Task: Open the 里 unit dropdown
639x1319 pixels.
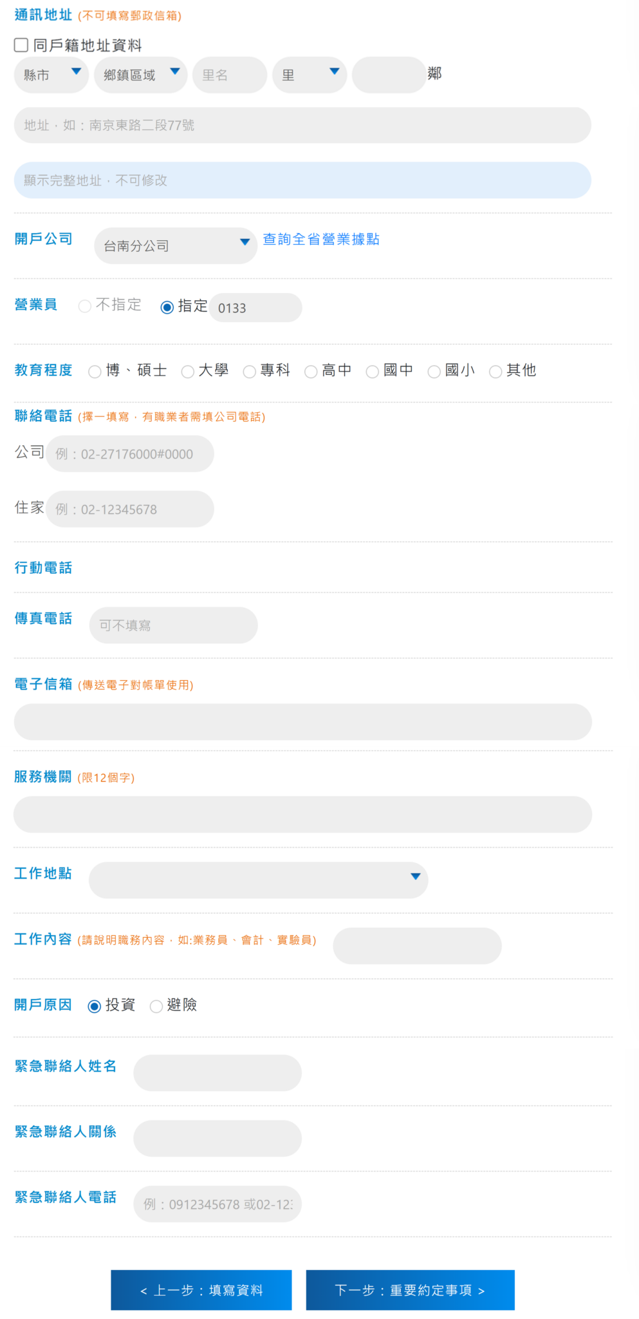Action: (310, 75)
